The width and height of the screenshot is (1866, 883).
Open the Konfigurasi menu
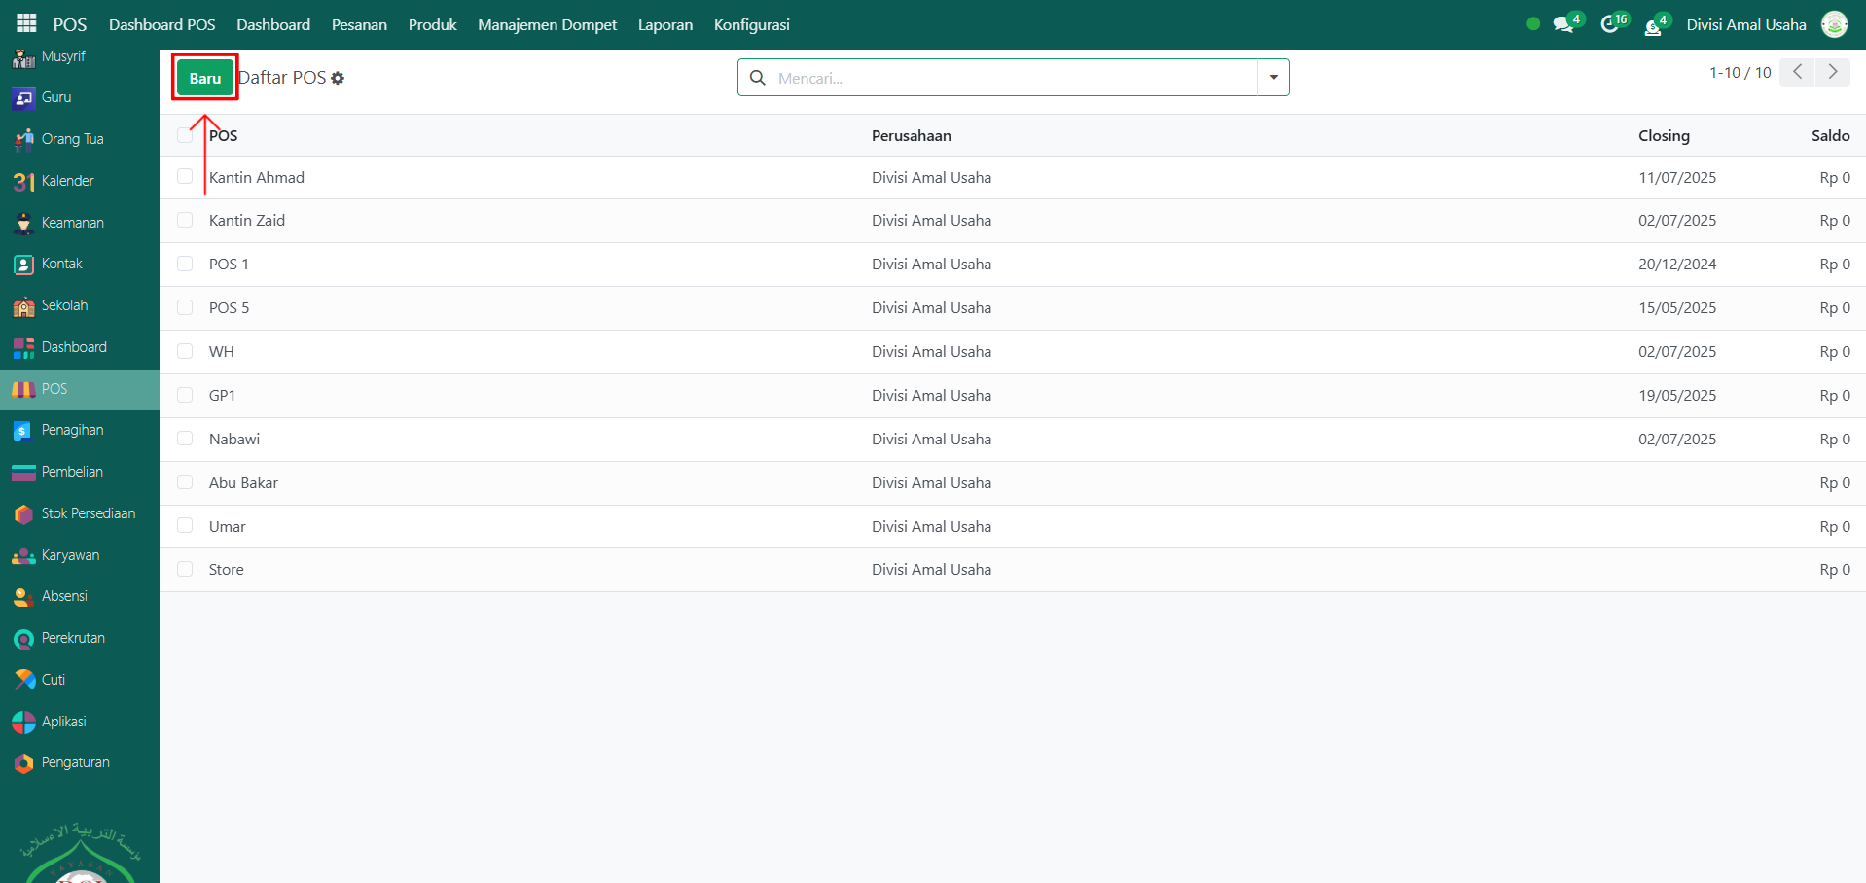pos(751,24)
